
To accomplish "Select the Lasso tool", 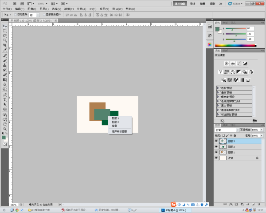I will click(5, 35).
